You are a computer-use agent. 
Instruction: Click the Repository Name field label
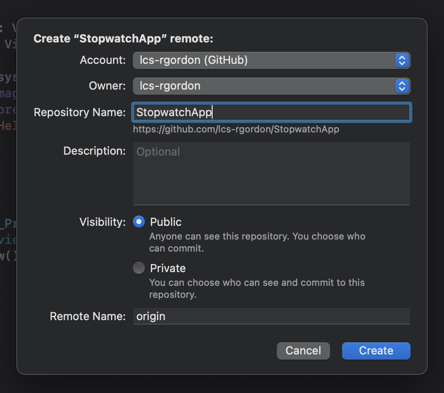80,112
